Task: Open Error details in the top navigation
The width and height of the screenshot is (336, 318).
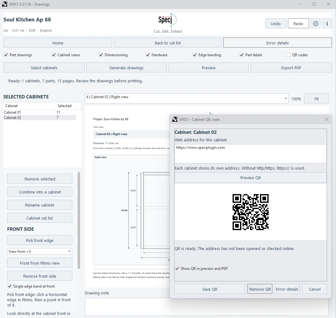Action: coord(278,43)
